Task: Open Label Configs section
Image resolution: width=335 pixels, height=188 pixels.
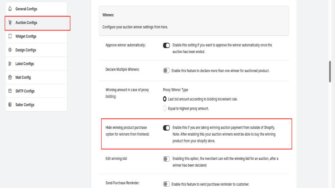Action: tap(36, 63)
